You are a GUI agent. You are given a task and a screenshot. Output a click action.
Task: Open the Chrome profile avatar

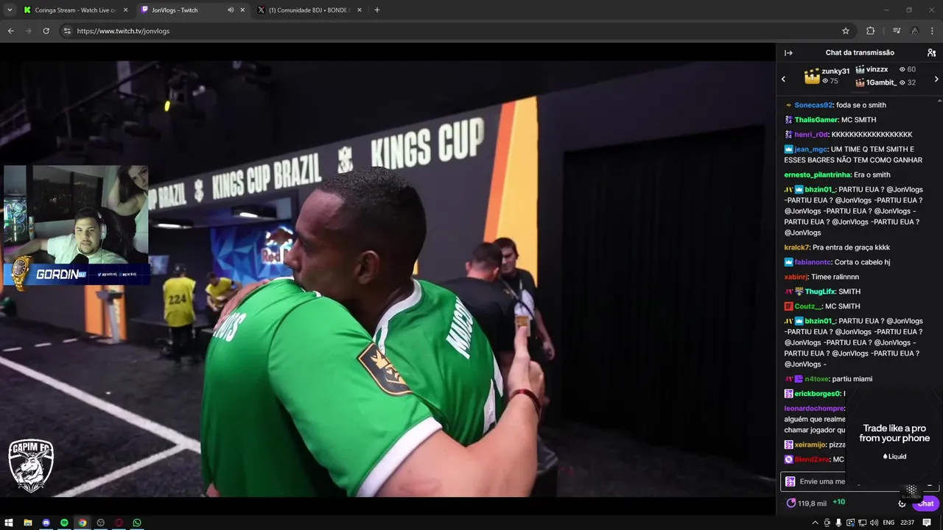click(914, 31)
